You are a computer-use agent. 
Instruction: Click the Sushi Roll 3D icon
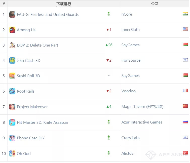tap(12, 76)
